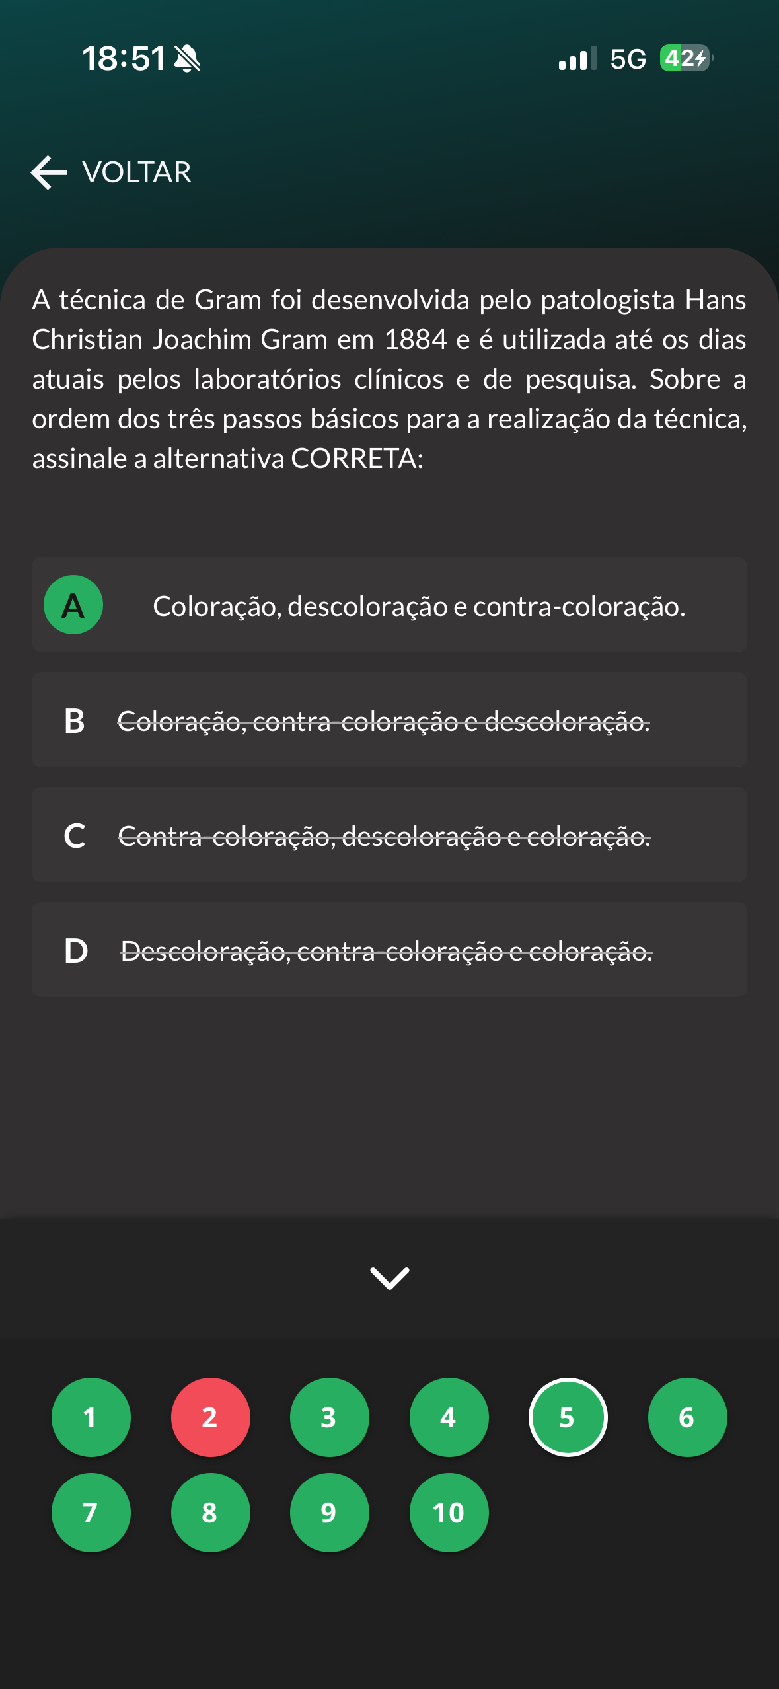Navigate to question 4

449,1417
